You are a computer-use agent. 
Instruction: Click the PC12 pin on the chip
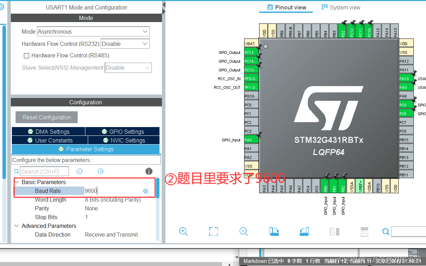[x=352, y=31]
